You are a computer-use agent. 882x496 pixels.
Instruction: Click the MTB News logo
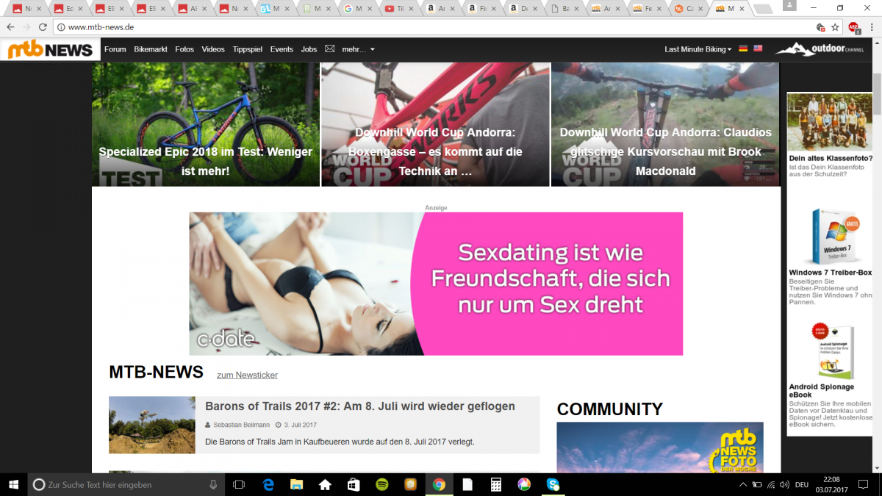point(51,49)
